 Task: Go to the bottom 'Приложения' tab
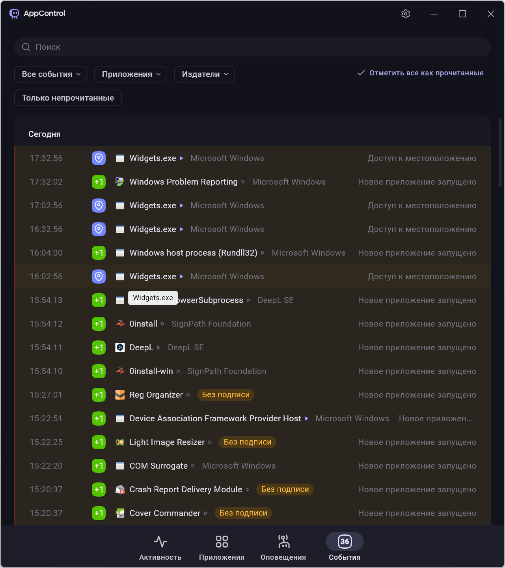coord(222,547)
